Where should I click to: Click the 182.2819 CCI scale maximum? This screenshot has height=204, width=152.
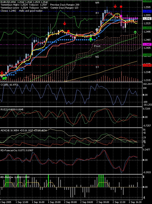click(147, 84)
